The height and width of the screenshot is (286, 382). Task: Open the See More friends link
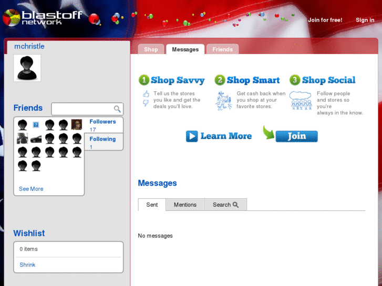31,189
